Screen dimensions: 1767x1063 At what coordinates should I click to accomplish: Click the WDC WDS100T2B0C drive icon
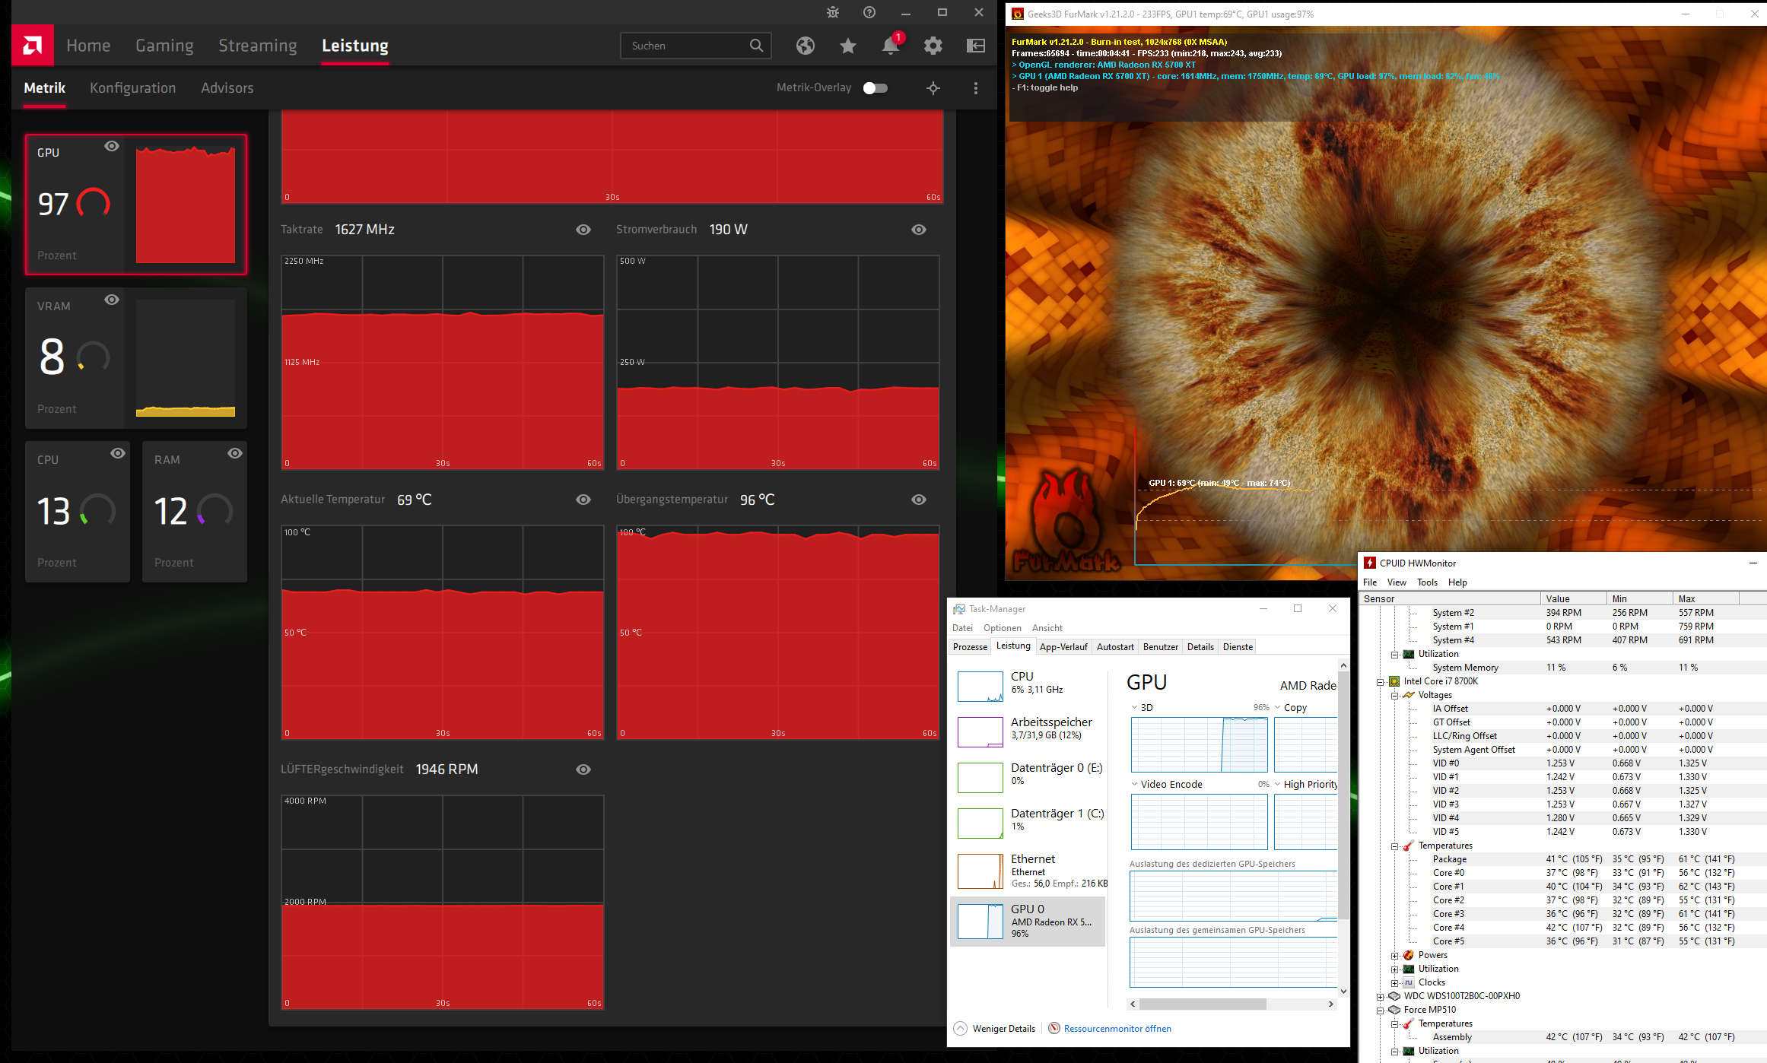1394,996
